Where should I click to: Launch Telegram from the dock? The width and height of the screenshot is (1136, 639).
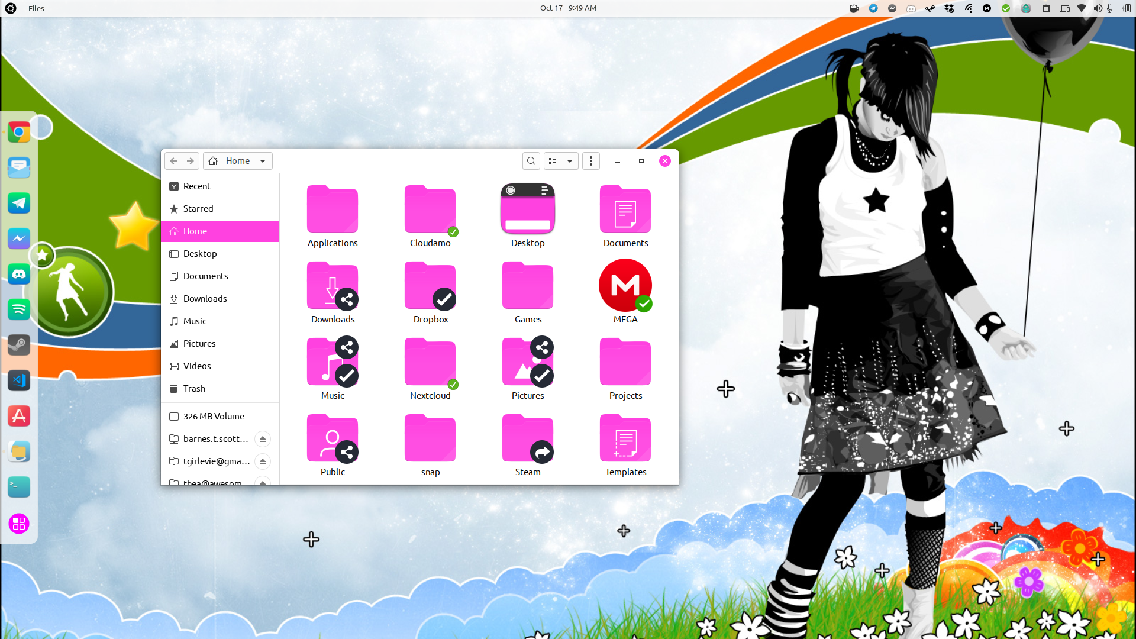pyautogui.click(x=19, y=203)
